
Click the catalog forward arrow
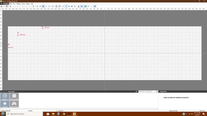coord(4,91)
